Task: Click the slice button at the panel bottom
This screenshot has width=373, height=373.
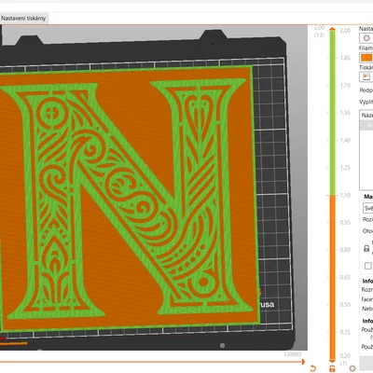Action: click(x=366, y=363)
